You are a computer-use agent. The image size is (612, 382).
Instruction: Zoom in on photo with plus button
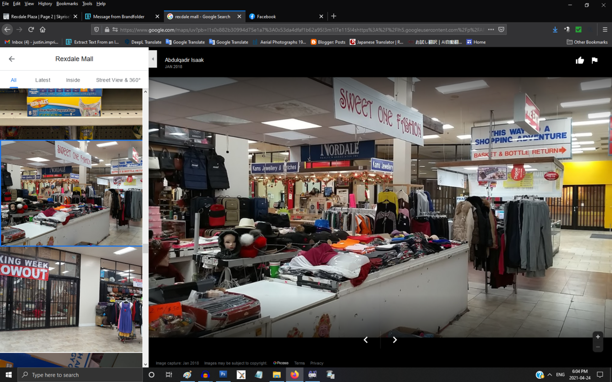point(598,337)
